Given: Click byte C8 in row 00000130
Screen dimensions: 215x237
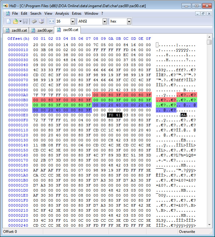Looking at the screenshot, I should [x=111, y=140].
